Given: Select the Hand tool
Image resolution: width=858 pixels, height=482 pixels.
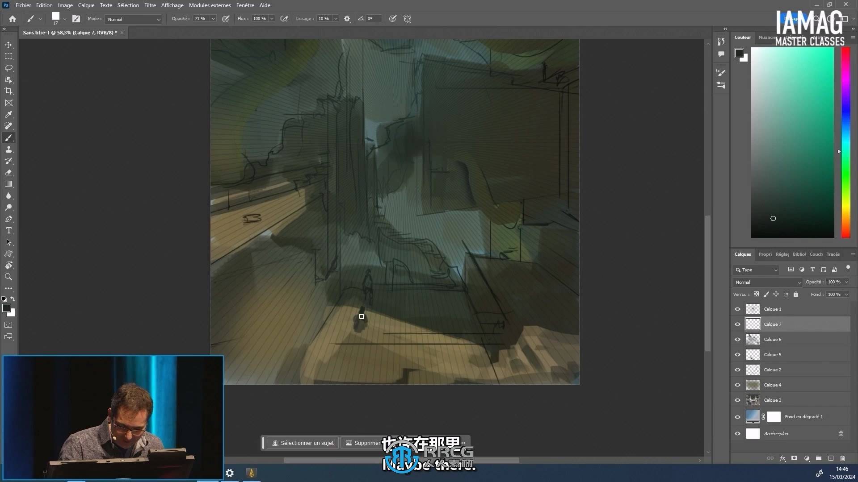Looking at the screenshot, I should (x=8, y=266).
